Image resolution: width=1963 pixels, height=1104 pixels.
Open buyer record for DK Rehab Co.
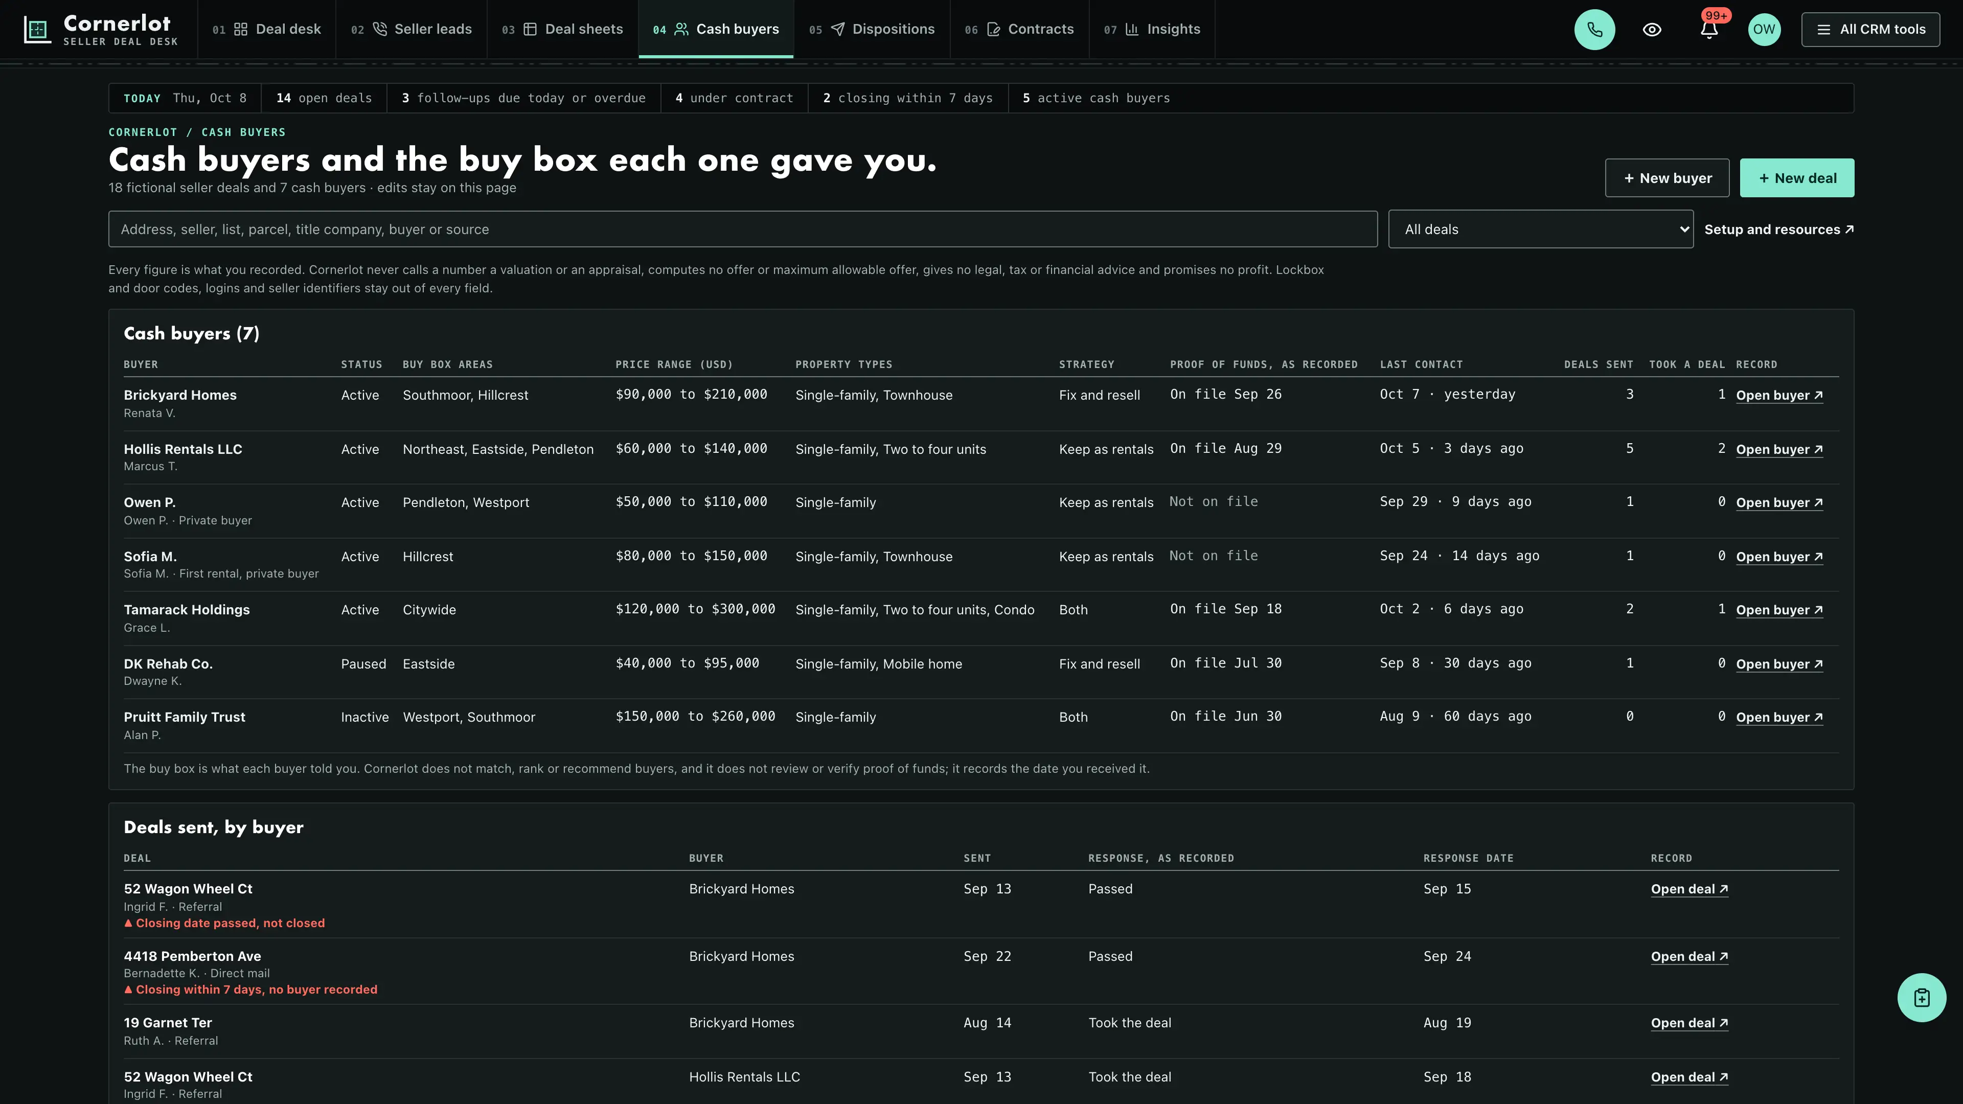[1779, 663]
